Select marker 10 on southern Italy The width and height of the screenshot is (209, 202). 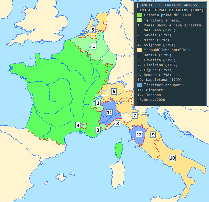(x=172, y=157)
